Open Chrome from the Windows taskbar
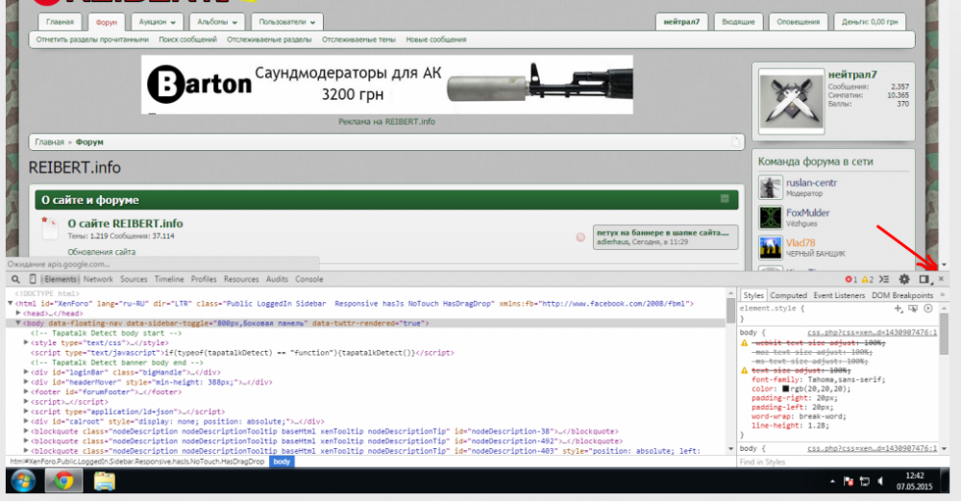961x501 pixels. pos(64,480)
